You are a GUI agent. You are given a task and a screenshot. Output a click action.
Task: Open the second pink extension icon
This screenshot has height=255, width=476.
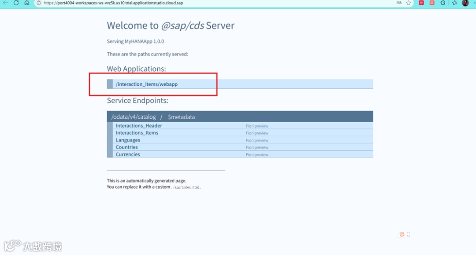(432, 3)
